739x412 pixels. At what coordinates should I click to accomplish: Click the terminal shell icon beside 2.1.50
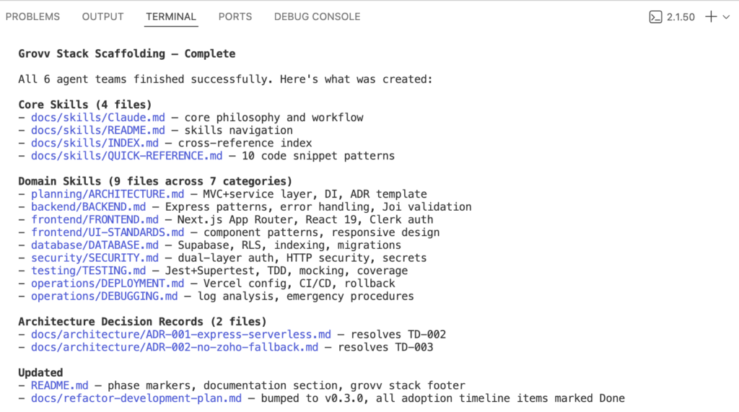coord(655,17)
